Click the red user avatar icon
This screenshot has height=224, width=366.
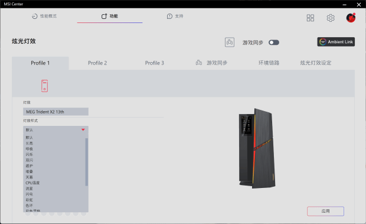coord(351,18)
